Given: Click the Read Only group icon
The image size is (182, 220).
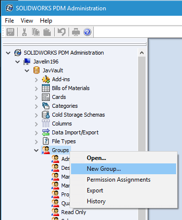Looking at the screenshot, I should pyautogui.click(x=55, y=212).
